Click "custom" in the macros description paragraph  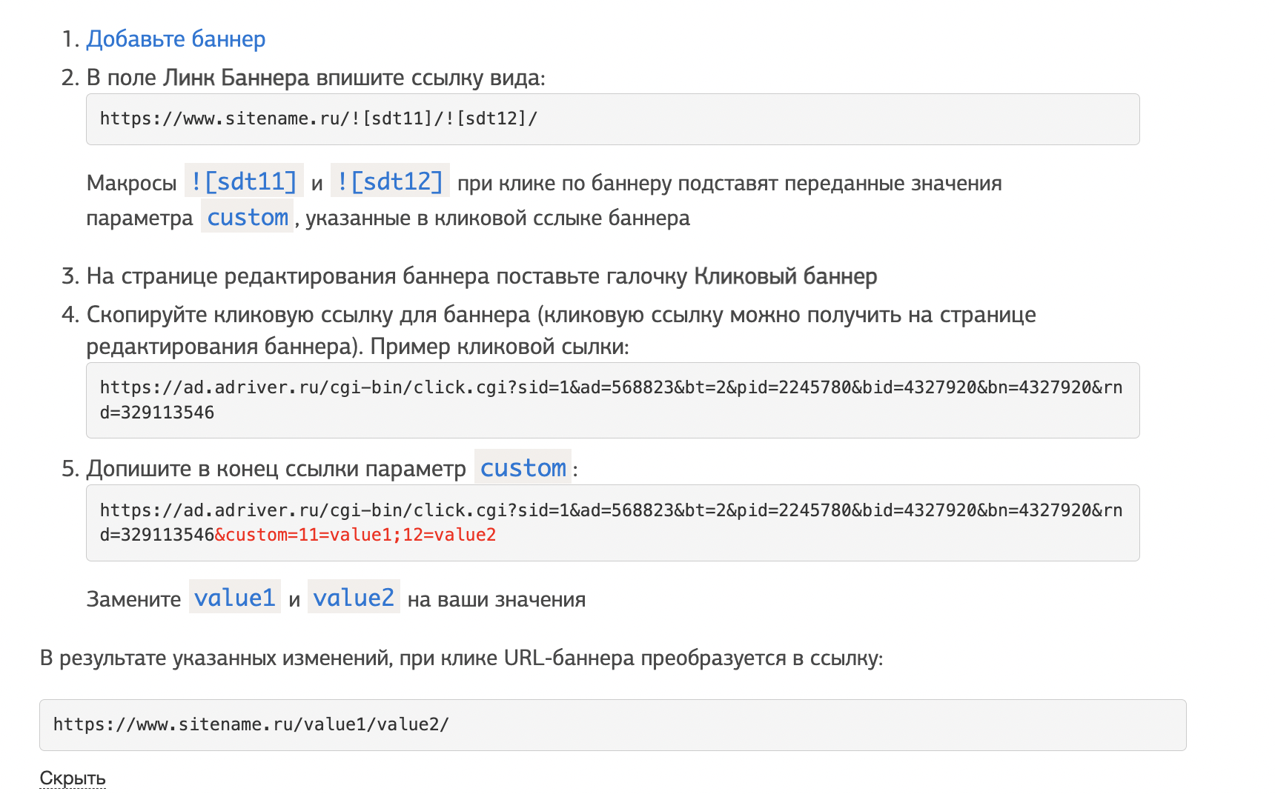click(x=247, y=218)
